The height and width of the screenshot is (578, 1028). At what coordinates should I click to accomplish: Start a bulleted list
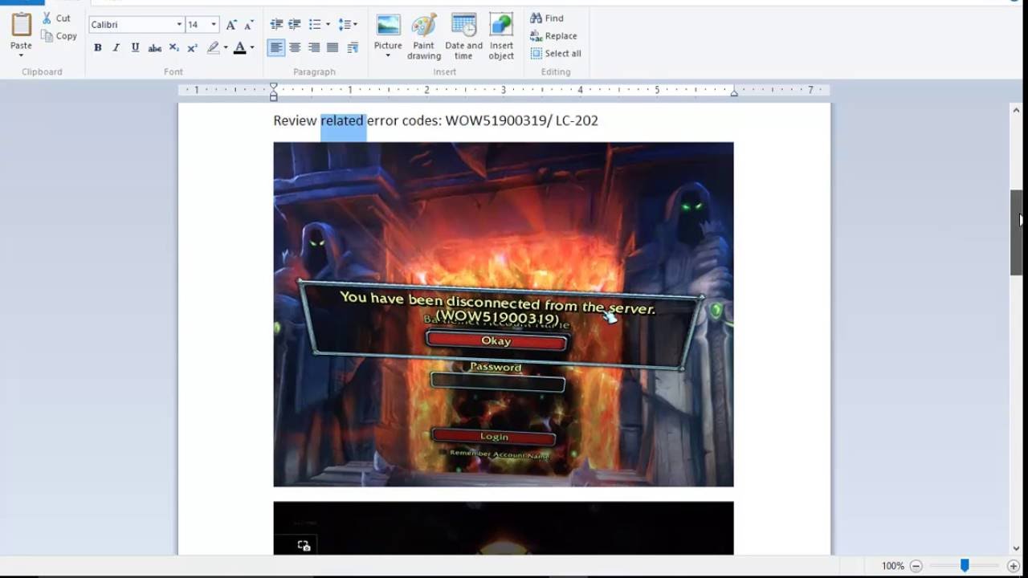tap(314, 25)
